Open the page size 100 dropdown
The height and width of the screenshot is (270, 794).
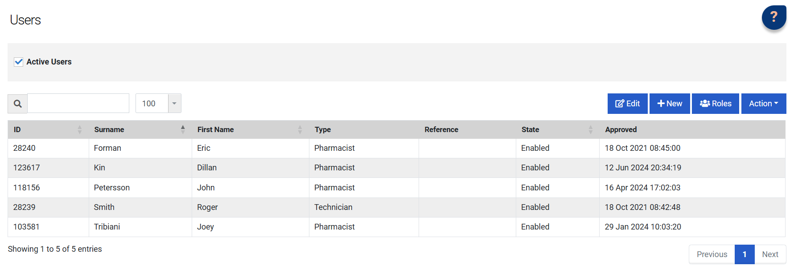click(x=174, y=104)
